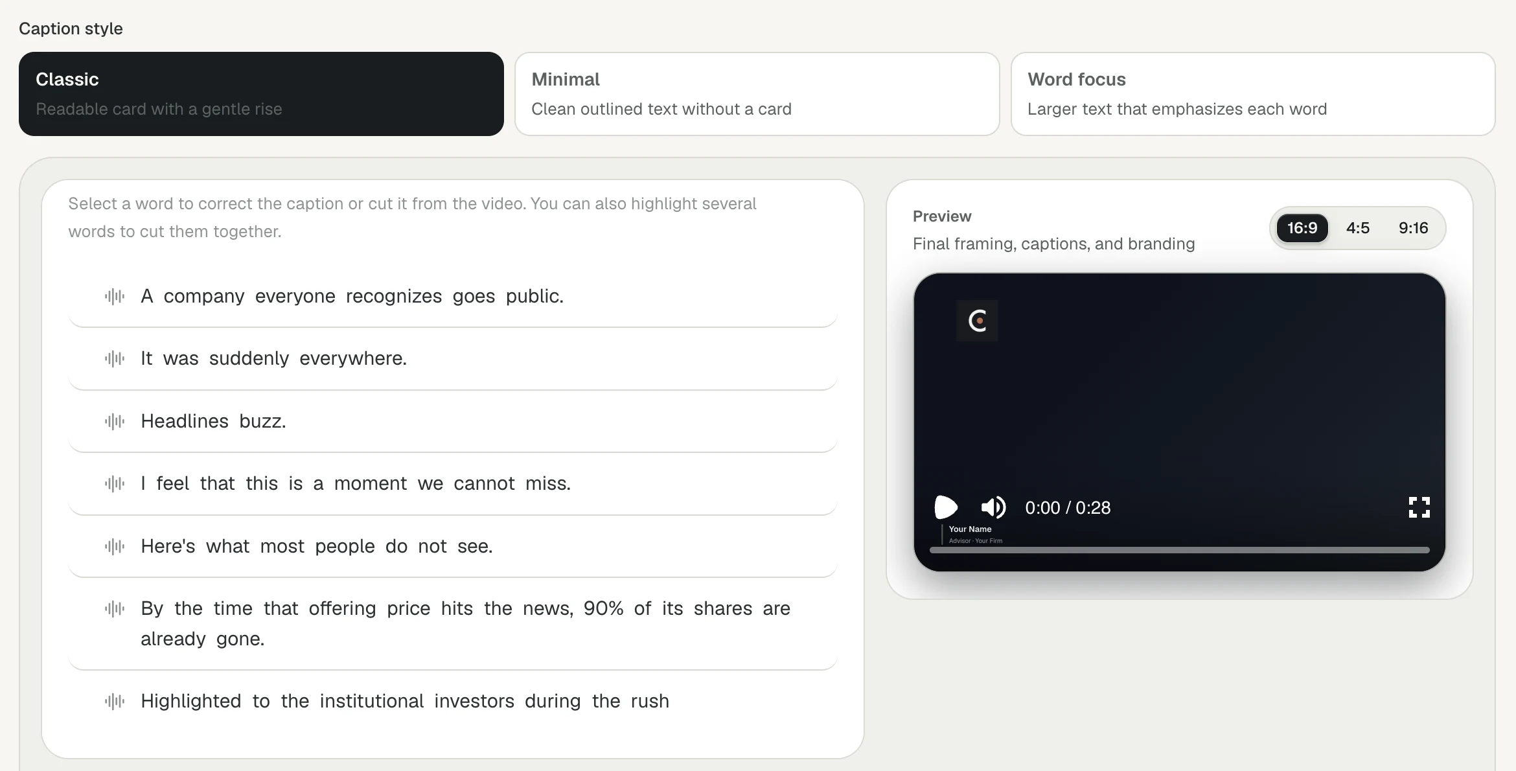Click the brand logo in preview
This screenshot has height=771, width=1516.
(977, 321)
